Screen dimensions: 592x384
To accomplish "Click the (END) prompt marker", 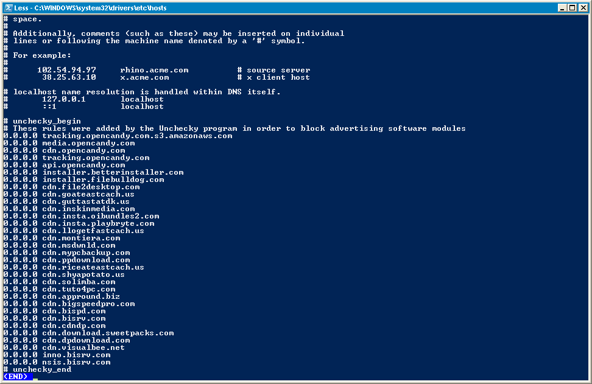I will 15,377.
